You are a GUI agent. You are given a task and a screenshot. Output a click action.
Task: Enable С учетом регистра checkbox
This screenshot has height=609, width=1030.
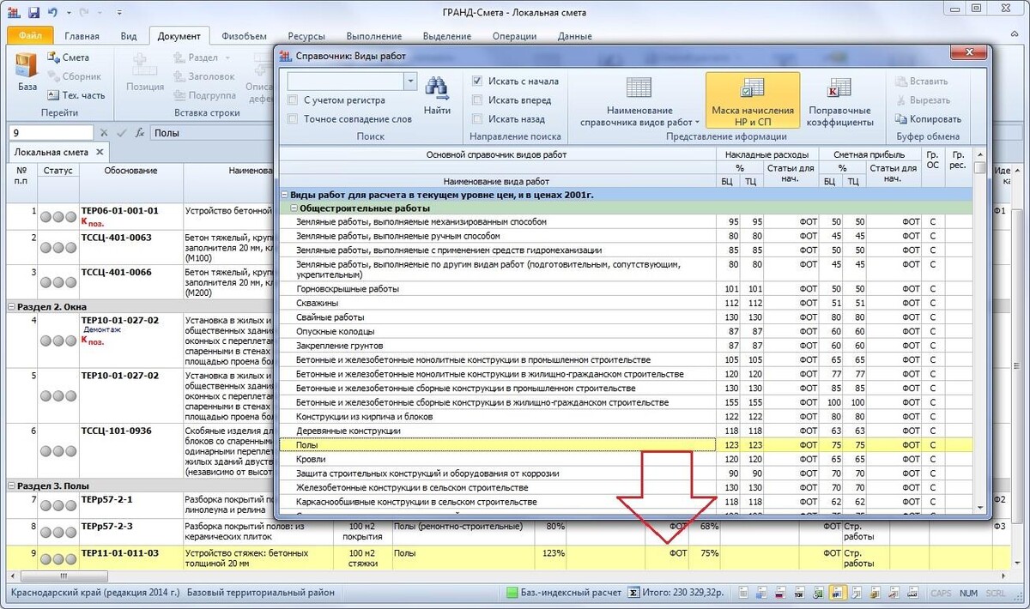click(293, 100)
